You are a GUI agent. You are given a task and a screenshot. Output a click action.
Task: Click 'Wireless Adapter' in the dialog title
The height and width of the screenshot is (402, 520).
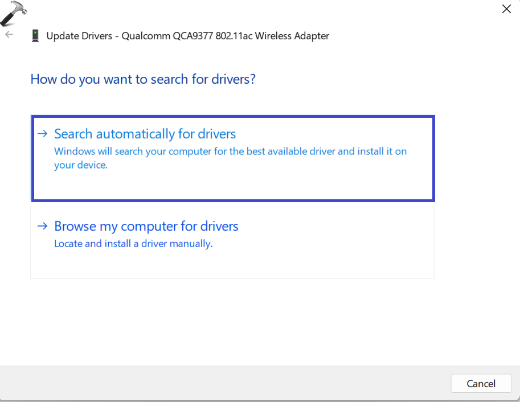point(292,36)
